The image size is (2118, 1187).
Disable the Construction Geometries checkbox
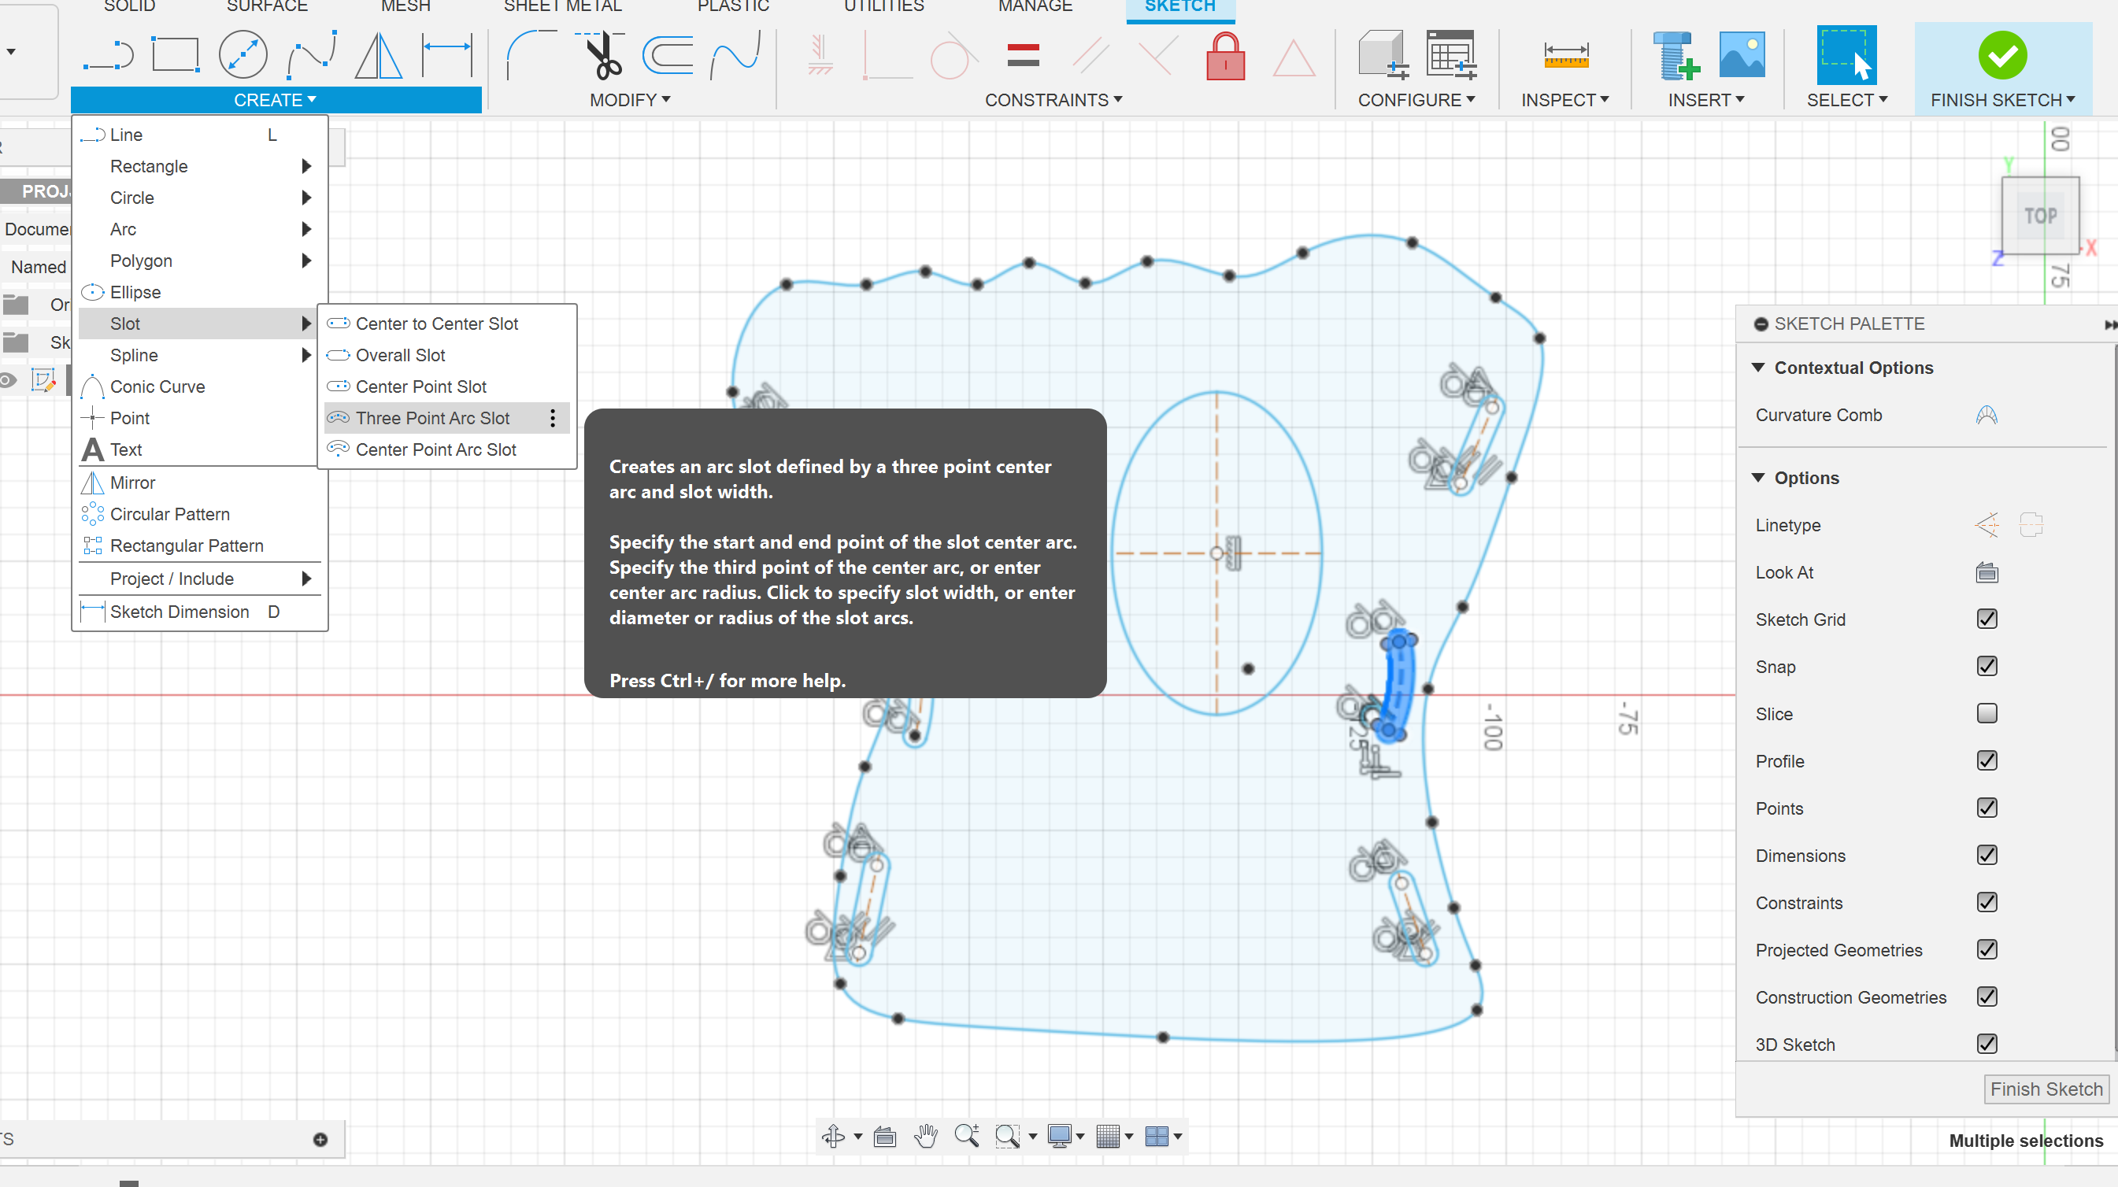pos(1989,995)
